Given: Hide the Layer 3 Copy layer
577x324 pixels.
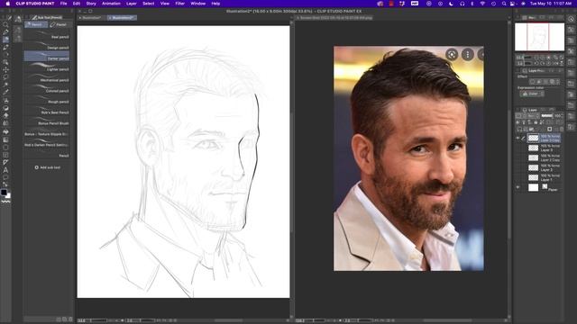Looking at the screenshot, I should point(517,138).
